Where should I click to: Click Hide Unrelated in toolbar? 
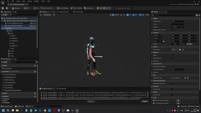pos(46,8)
